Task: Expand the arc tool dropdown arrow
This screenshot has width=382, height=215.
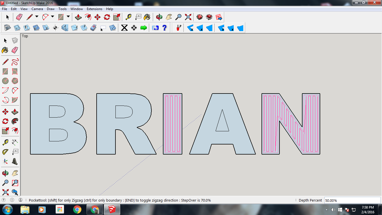Action: [53, 17]
